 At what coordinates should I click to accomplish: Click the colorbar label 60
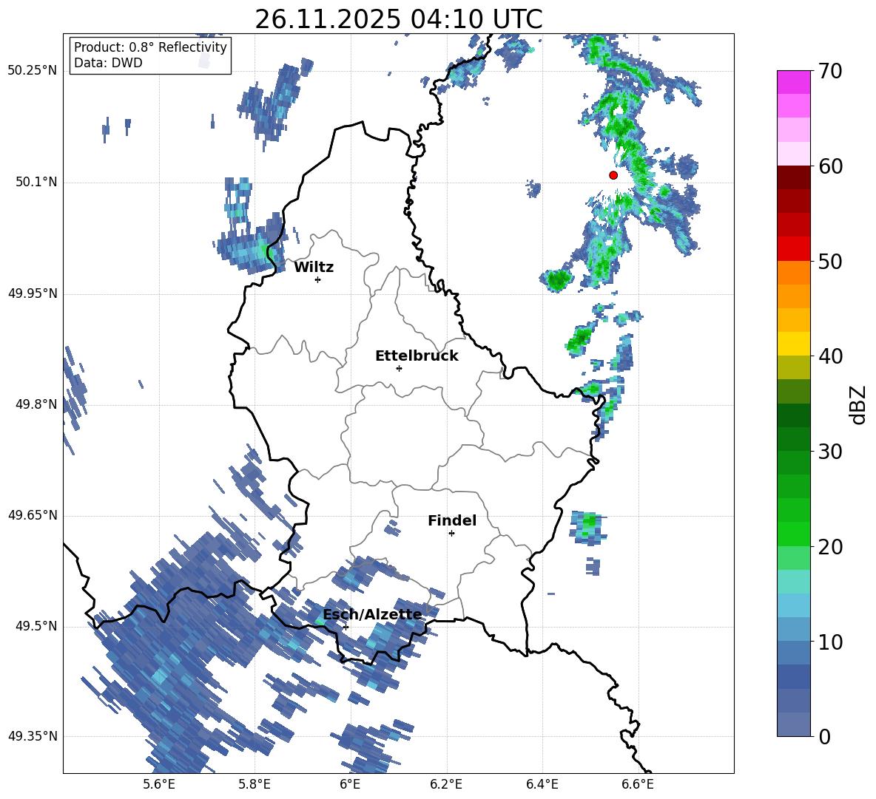(x=830, y=166)
